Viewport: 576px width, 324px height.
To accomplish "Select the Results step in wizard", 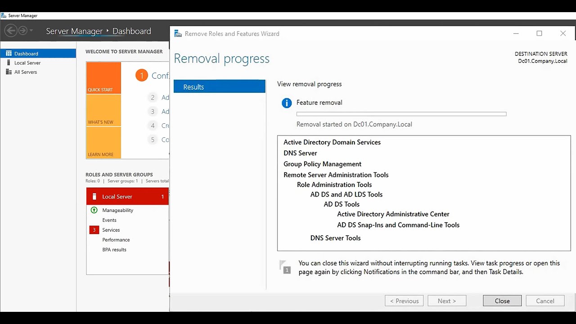I will 220,87.
